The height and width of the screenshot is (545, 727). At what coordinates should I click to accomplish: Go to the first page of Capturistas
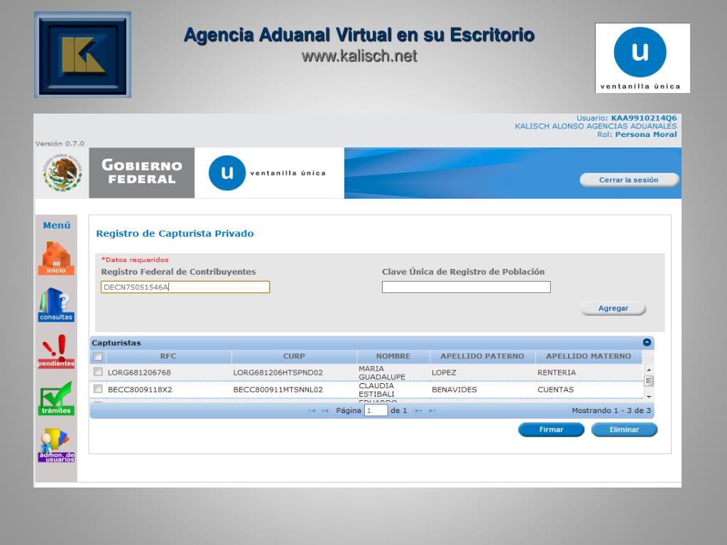pos(312,411)
